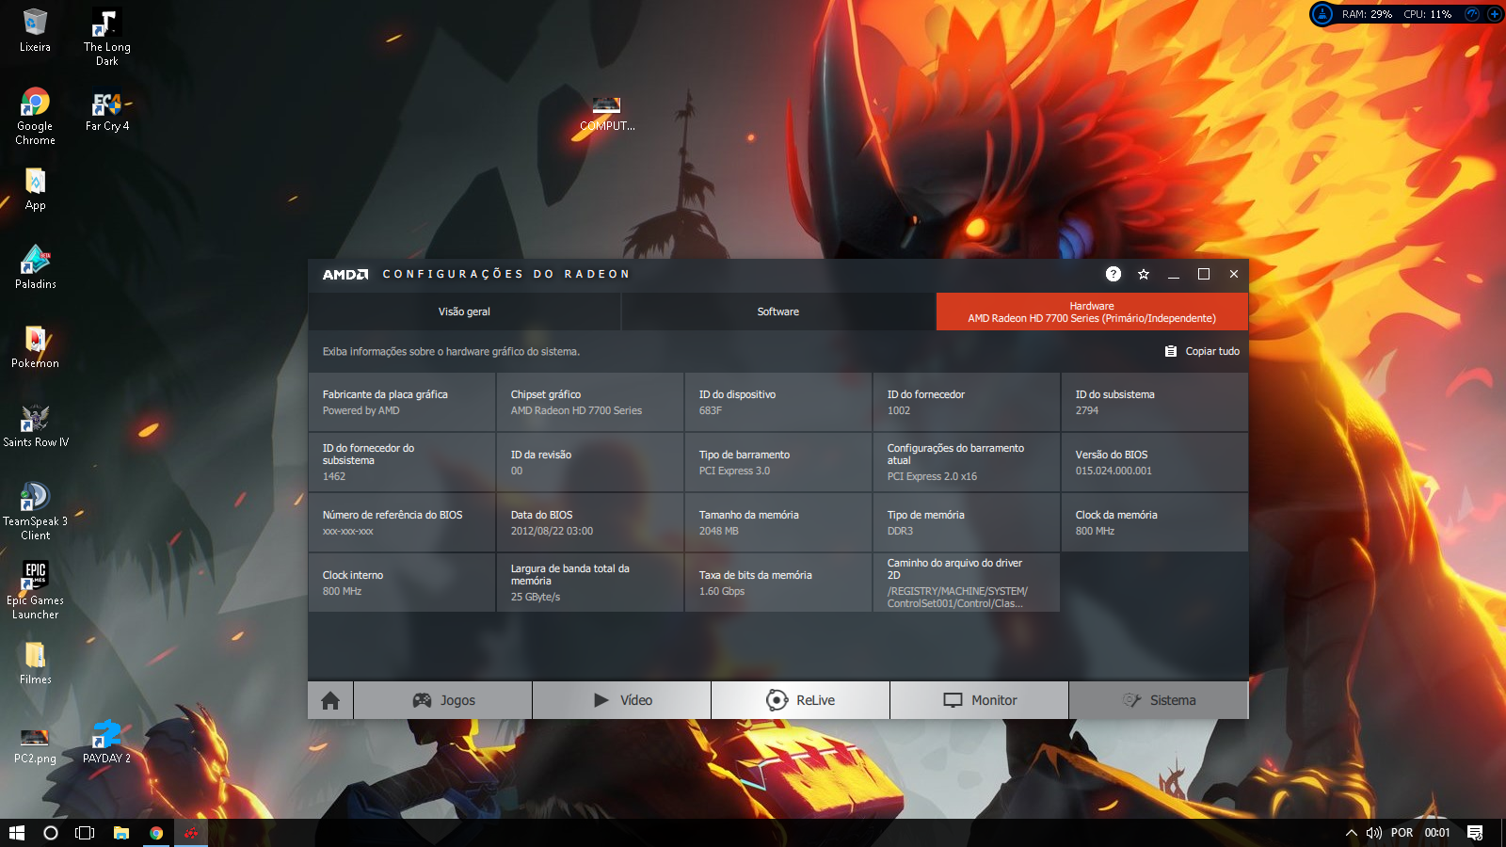The height and width of the screenshot is (847, 1506).
Task: Click the Chipset gráfico AMD Radeon HD 7700 cell
Action: (590, 402)
